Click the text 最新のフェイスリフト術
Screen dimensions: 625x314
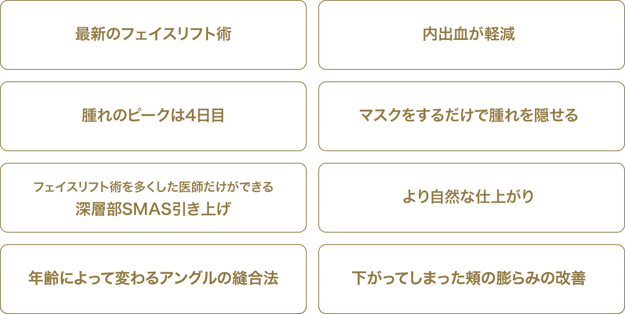click(x=153, y=34)
